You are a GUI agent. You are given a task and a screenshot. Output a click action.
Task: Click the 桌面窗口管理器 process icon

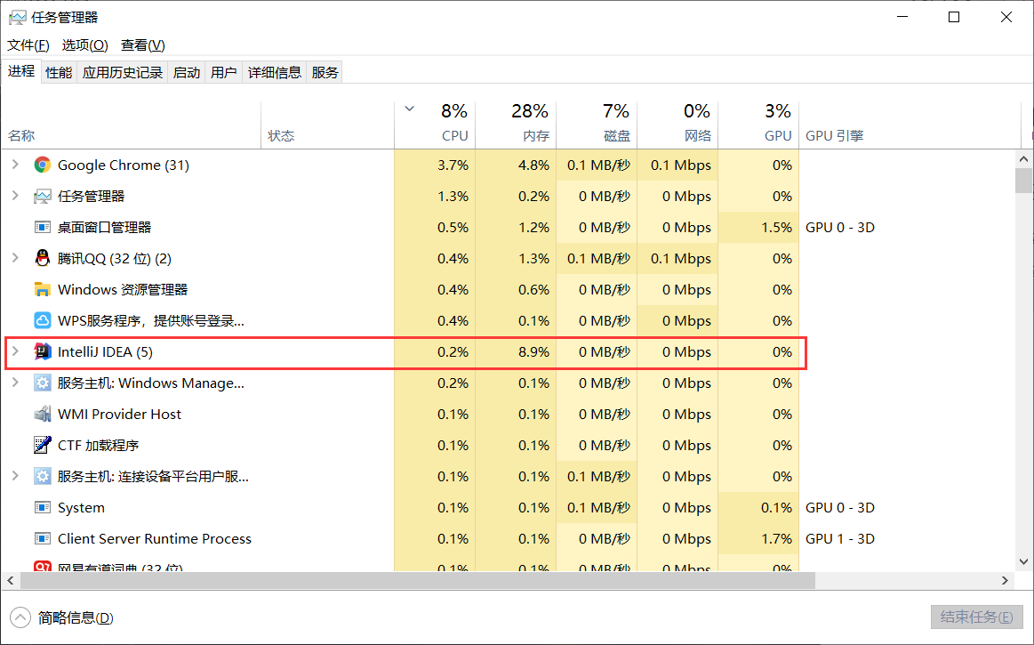coord(42,227)
